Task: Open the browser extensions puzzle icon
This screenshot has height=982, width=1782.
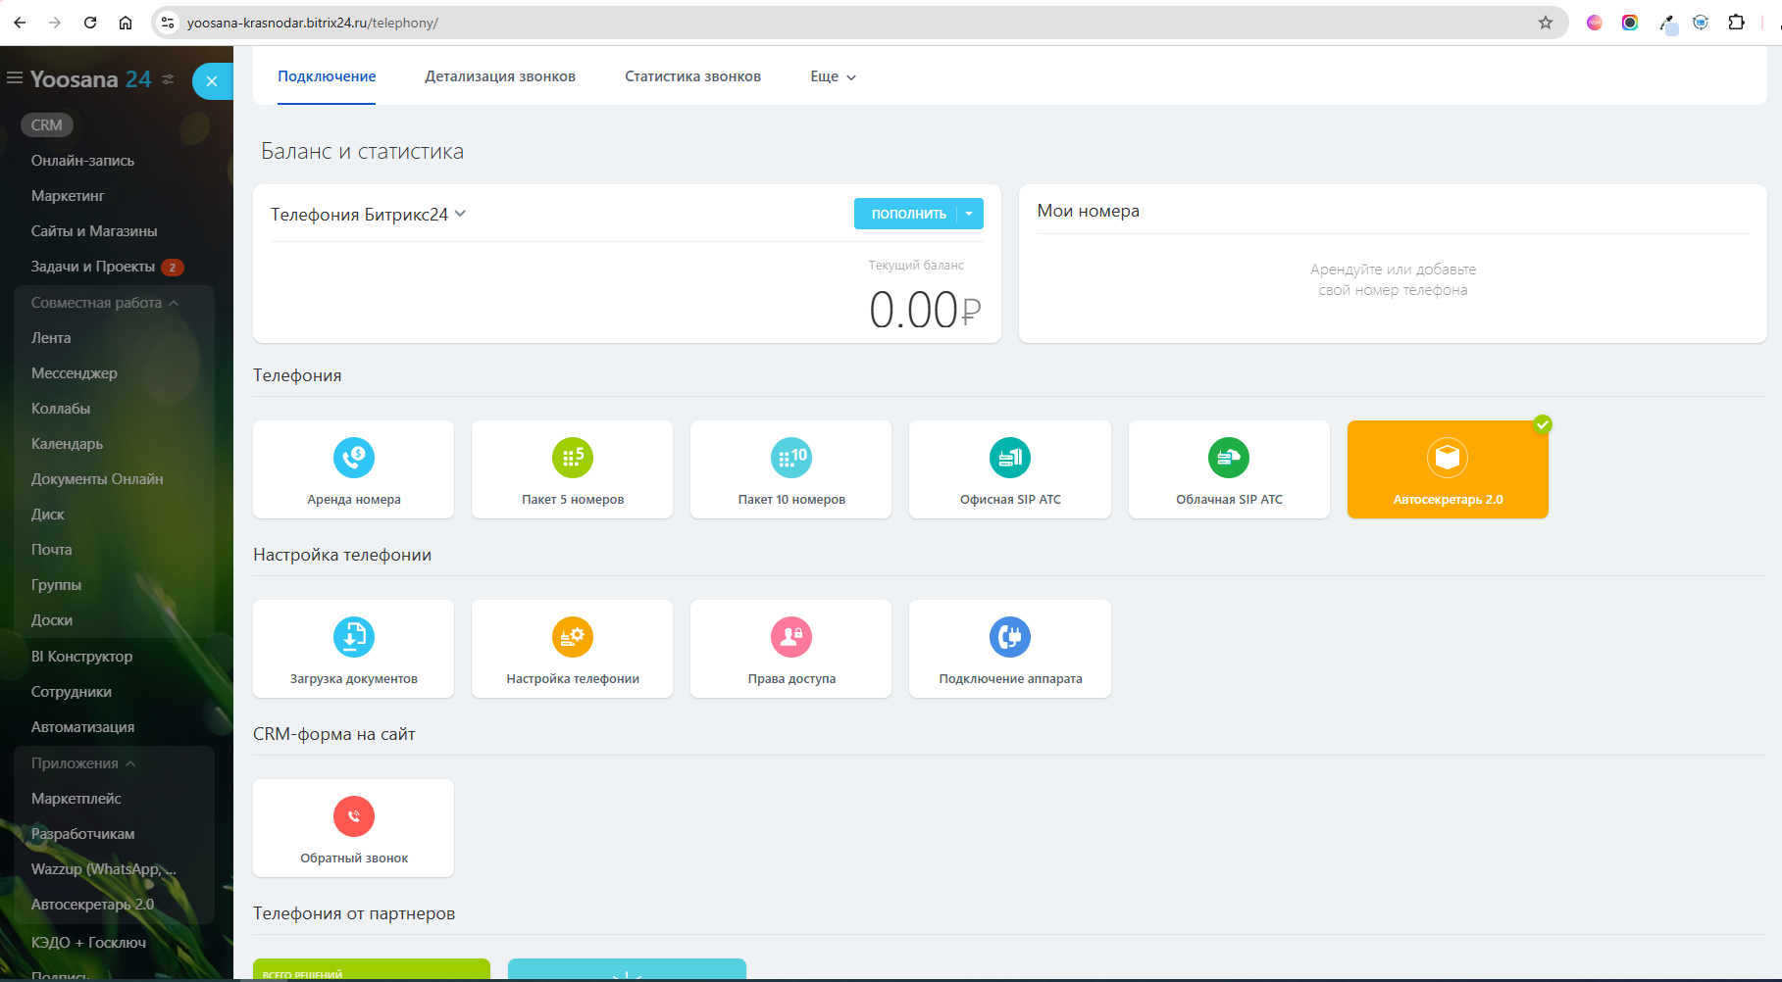Action: coord(1736,23)
